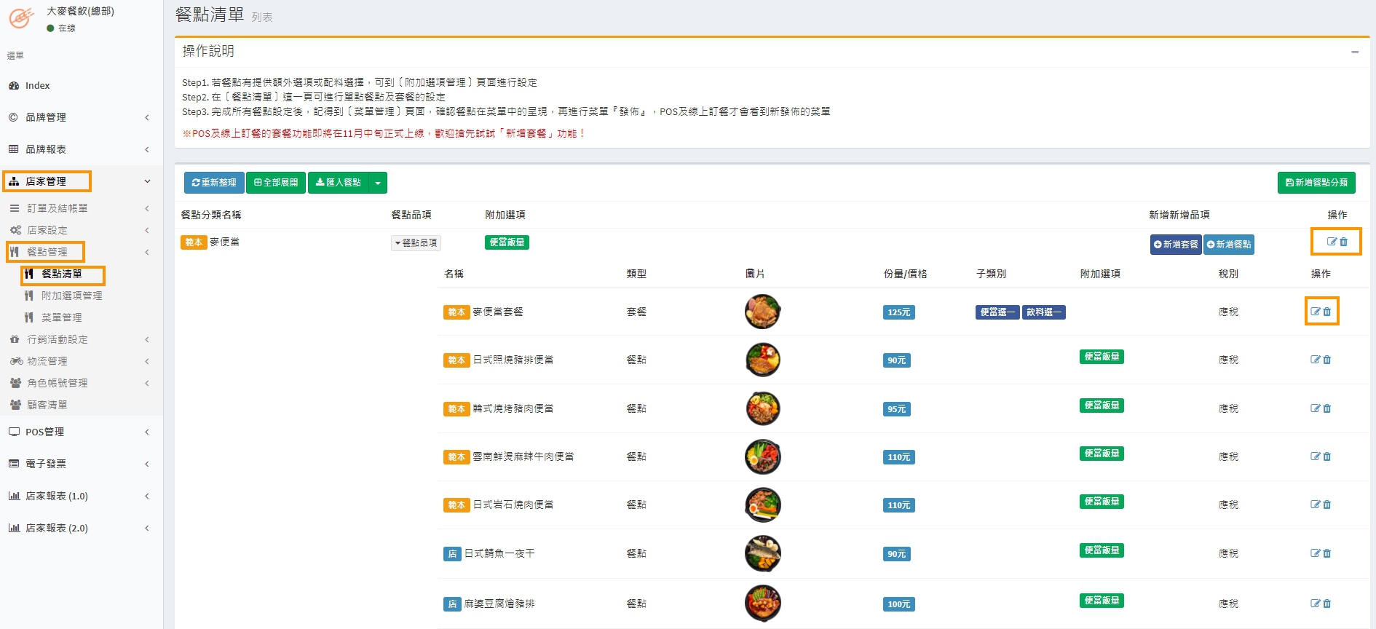1376x629 pixels.
Task: Click the 雲南鮮燙麻辣牛肉便當 food thumbnail
Action: (762, 457)
